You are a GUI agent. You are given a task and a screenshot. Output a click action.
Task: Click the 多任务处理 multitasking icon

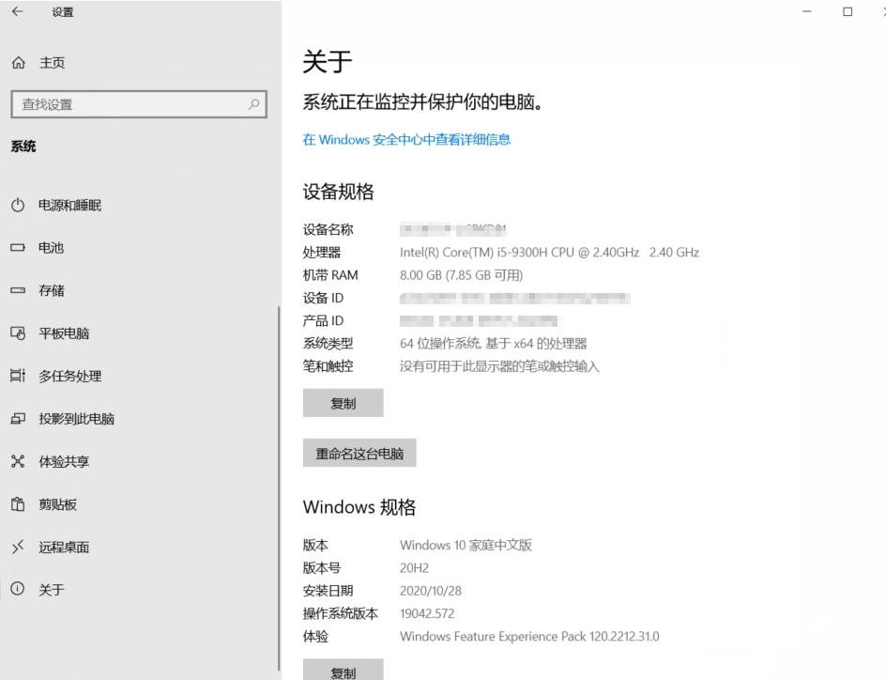(18, 376)
